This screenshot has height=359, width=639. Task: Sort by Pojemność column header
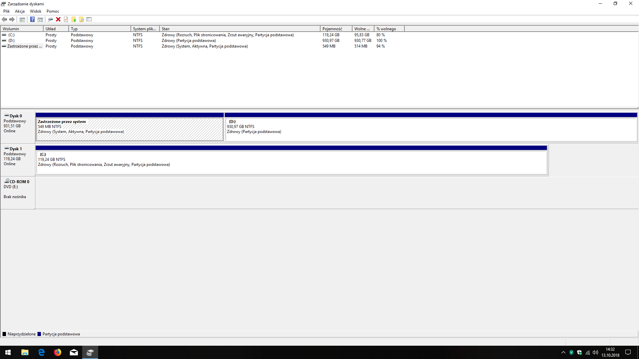click(x=336, y=29)
